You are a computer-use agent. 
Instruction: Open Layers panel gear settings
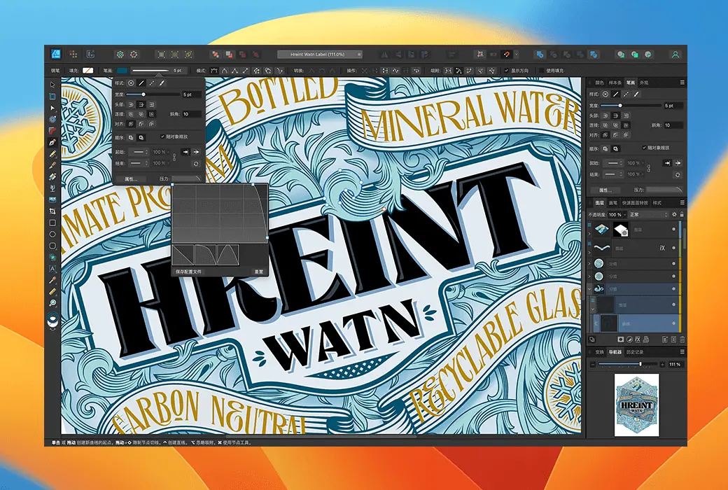click(x=674, y=215)
